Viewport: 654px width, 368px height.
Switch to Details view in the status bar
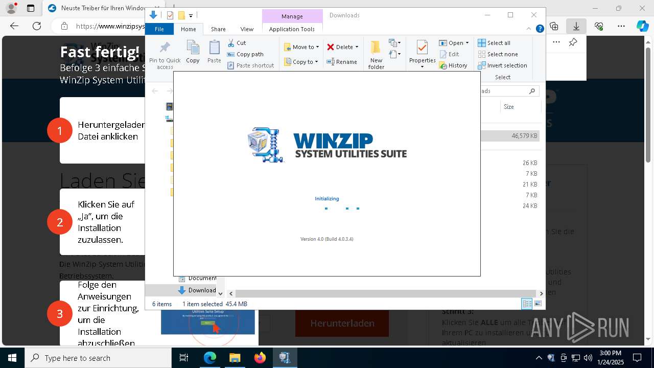point(527,304)
